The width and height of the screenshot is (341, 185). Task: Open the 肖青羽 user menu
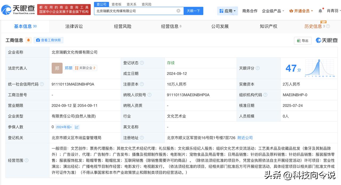coord(334,11)
